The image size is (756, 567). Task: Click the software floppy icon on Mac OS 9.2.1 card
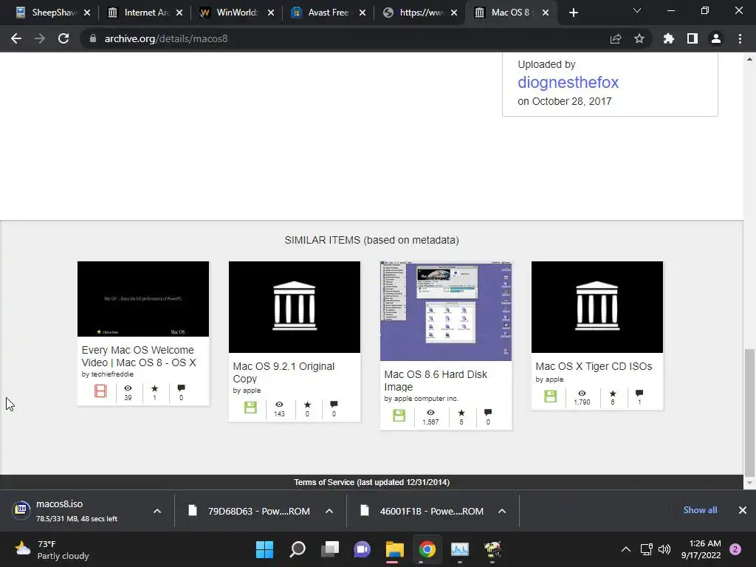point(250,407)
